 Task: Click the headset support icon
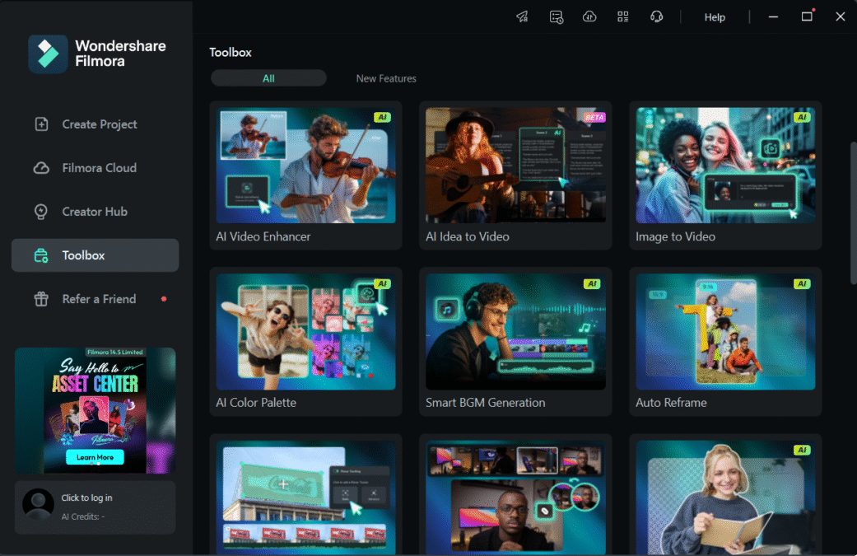[656, 17]
